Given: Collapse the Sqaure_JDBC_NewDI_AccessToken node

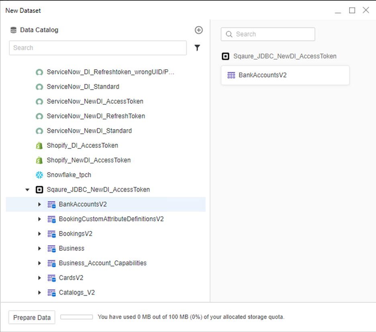Looking at the screenshot, I should (27, 190).
